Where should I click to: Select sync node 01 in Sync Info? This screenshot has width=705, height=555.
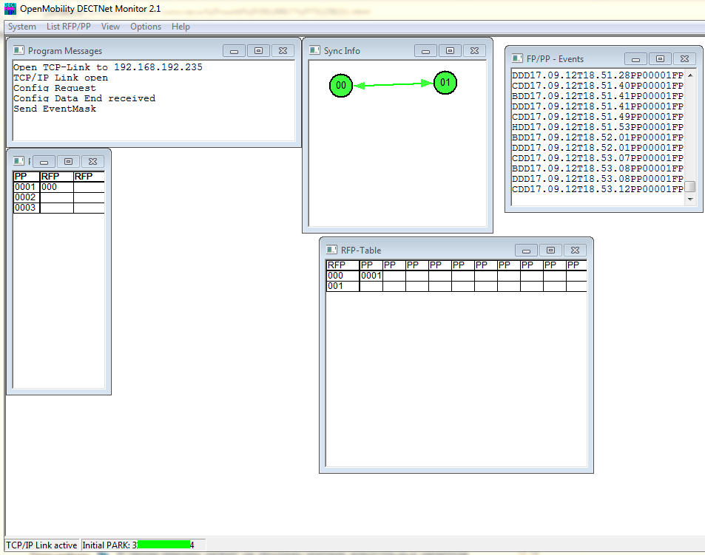point(445,83)
